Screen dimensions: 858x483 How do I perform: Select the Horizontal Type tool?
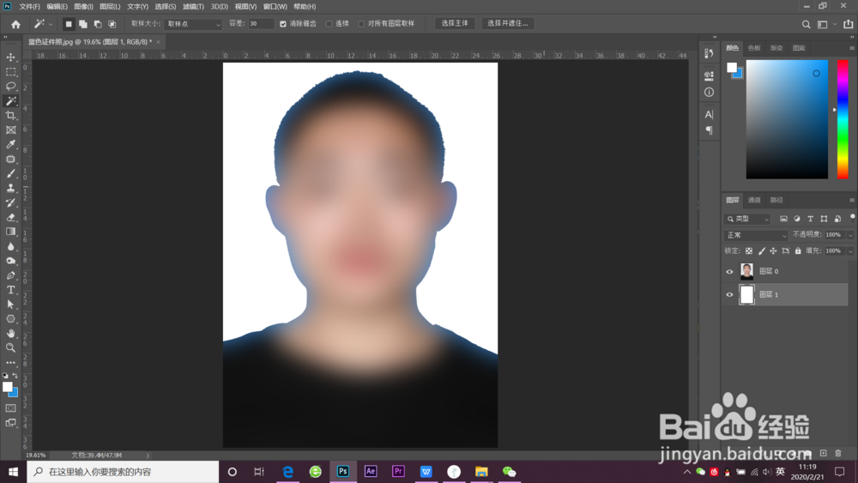(10, 290)
